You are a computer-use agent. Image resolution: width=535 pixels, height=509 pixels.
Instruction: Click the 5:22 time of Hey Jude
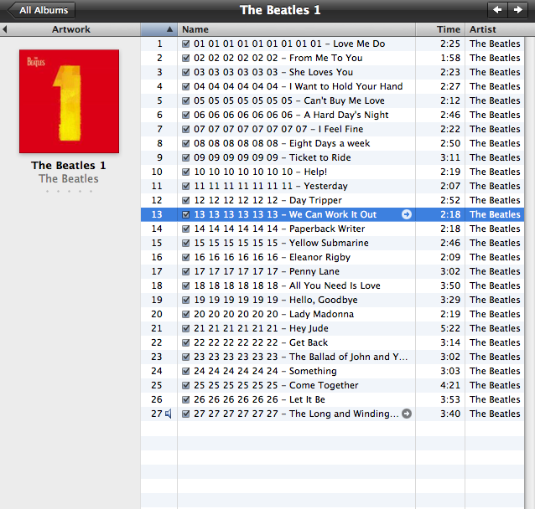pyautogui.click(x=450, y=328)
